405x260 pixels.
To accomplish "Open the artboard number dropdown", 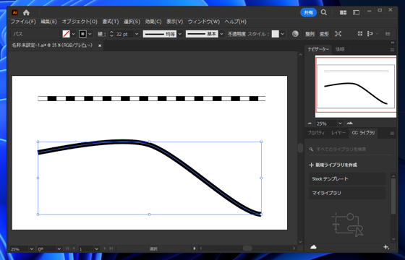I will point(97,249).
